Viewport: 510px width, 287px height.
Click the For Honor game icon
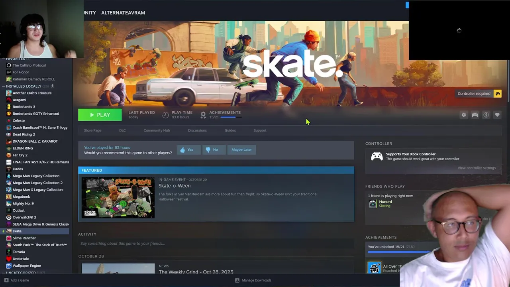click(x=9, y=72)
